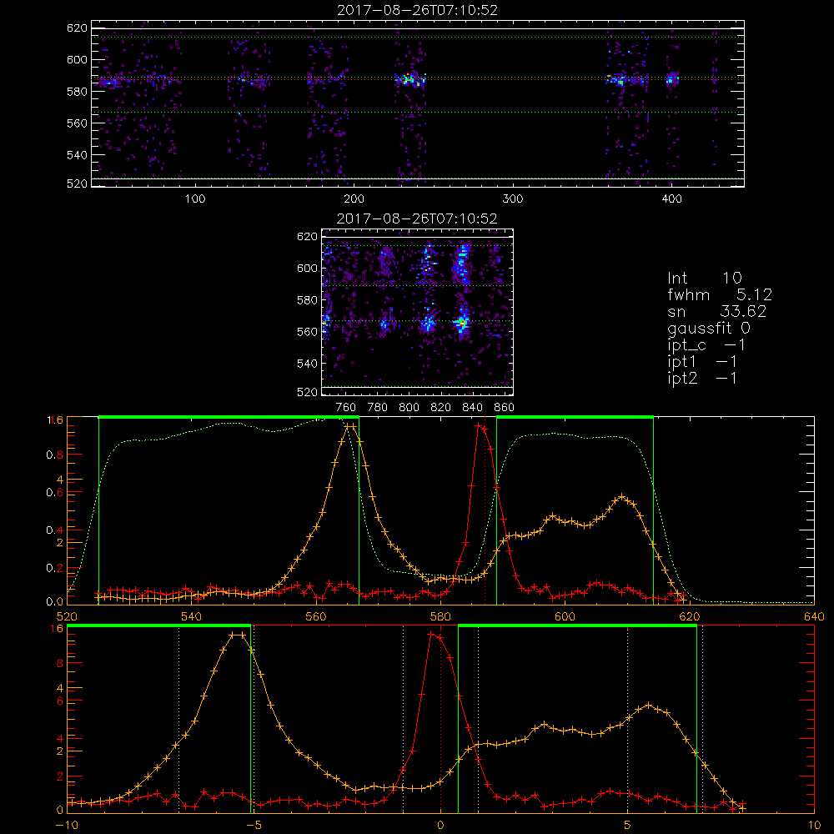Click x-axis label 840 on small spectrogram
Screen dimensions: 834x834
pyautogui.click(x=472, y=408)
